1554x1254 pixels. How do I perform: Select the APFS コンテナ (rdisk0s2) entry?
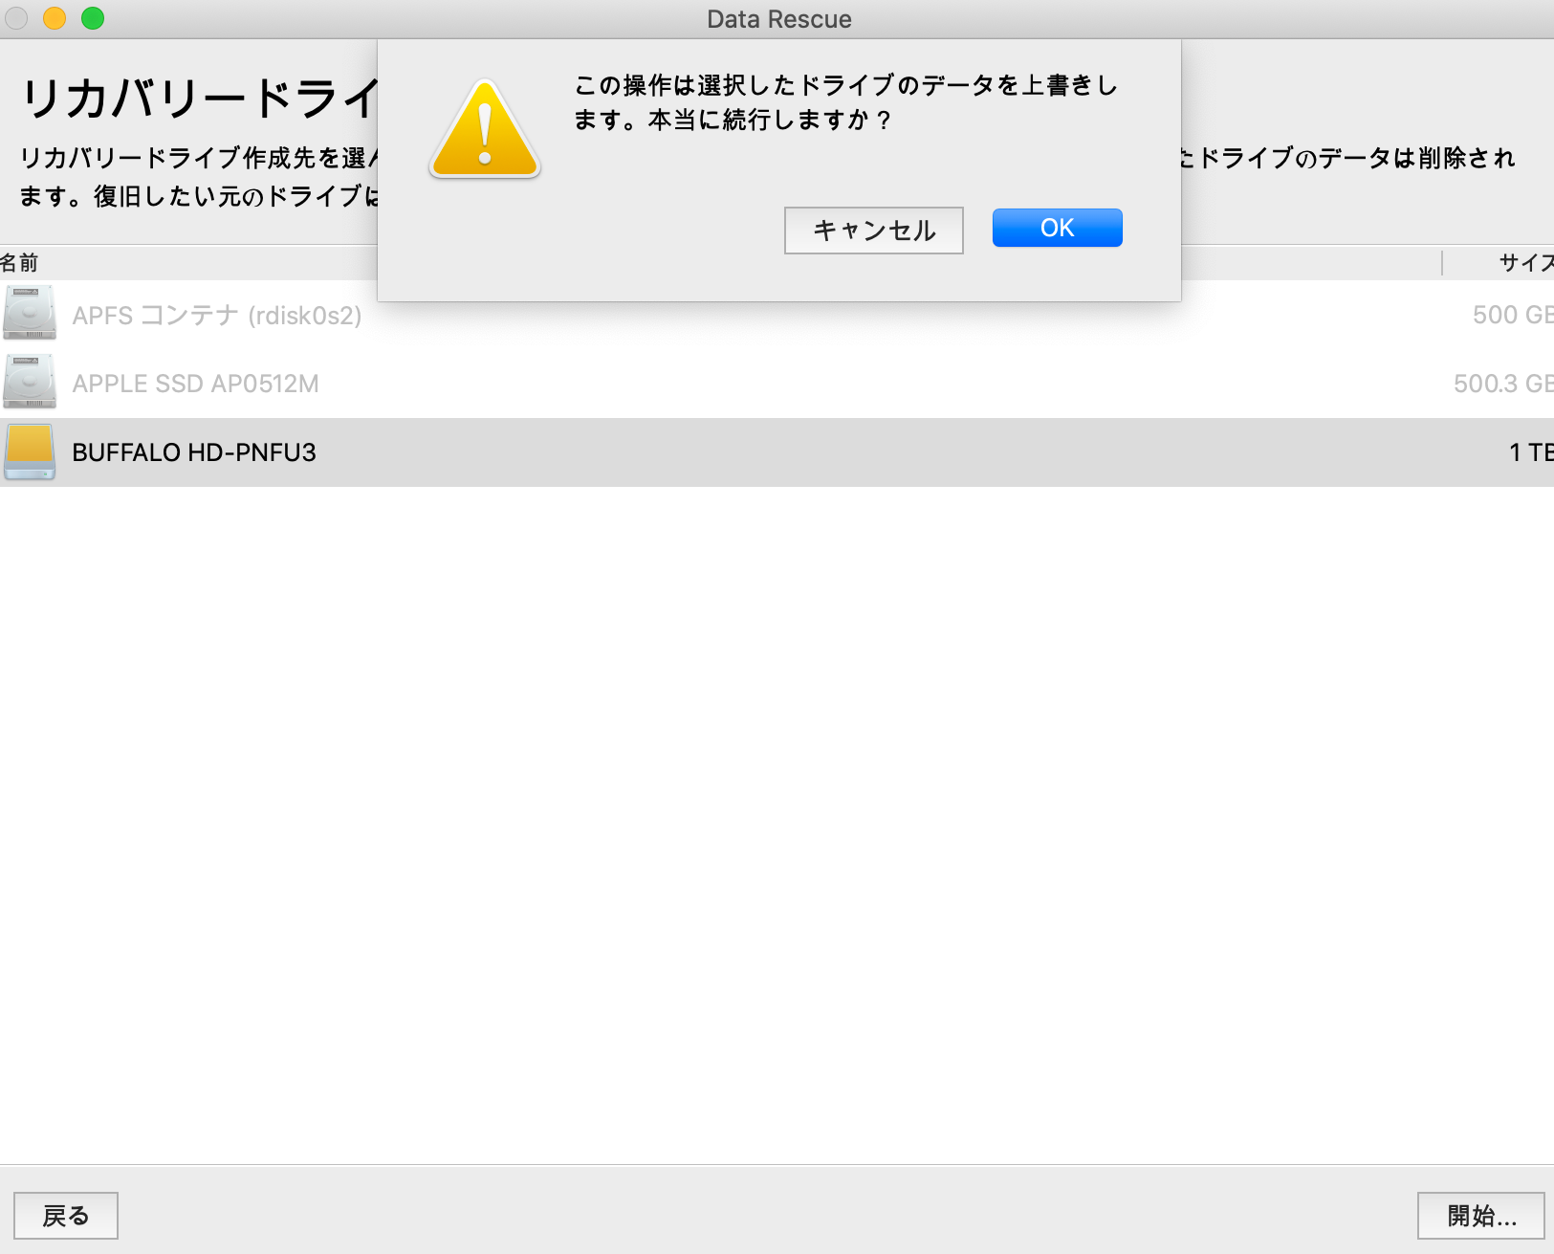click(x=217, y=316)
